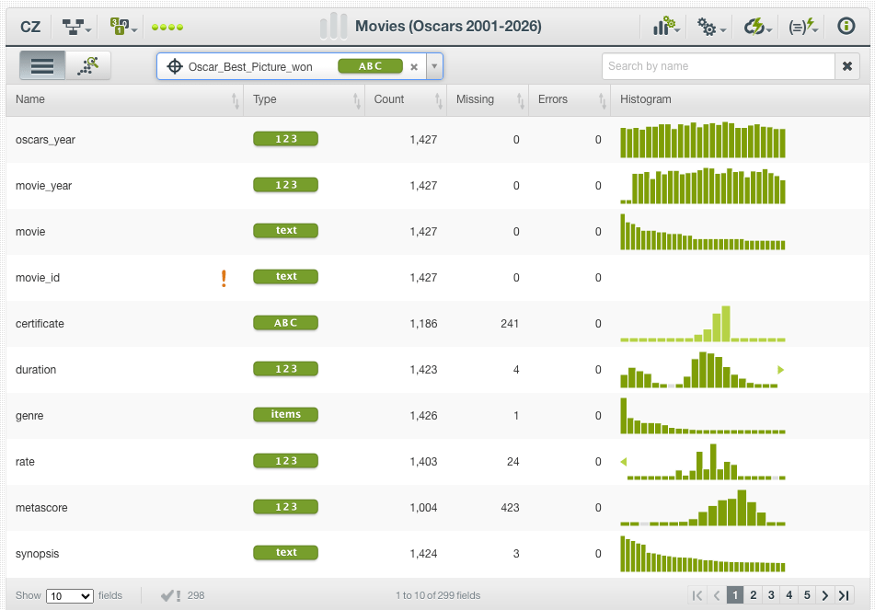Open the Oscar_Best_Picture_won target dropdown
The image size is (875, 610).
click(434, 65)
